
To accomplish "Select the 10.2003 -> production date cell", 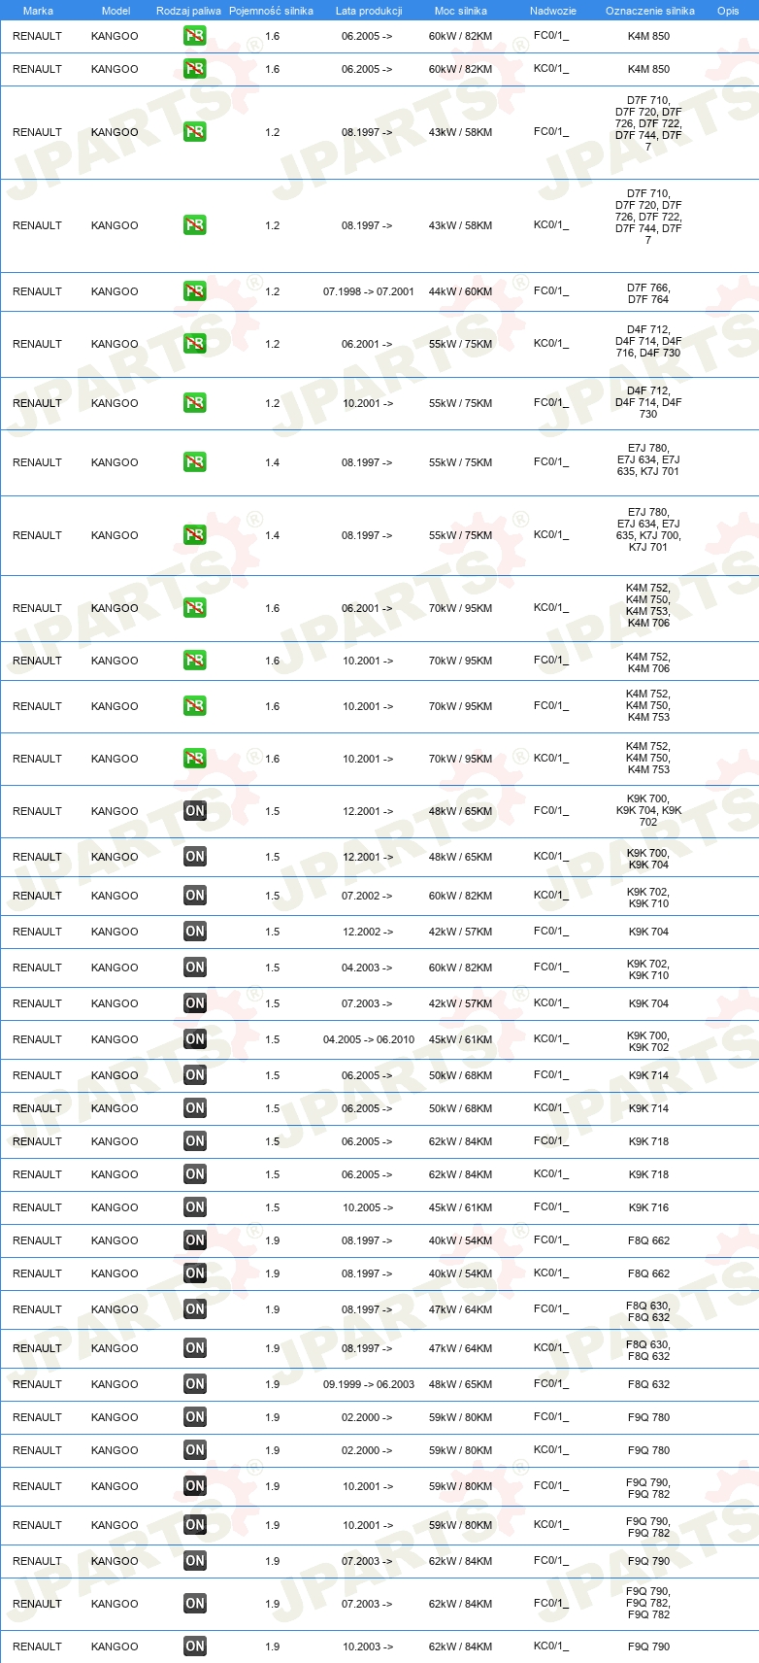I will 368,1646.
